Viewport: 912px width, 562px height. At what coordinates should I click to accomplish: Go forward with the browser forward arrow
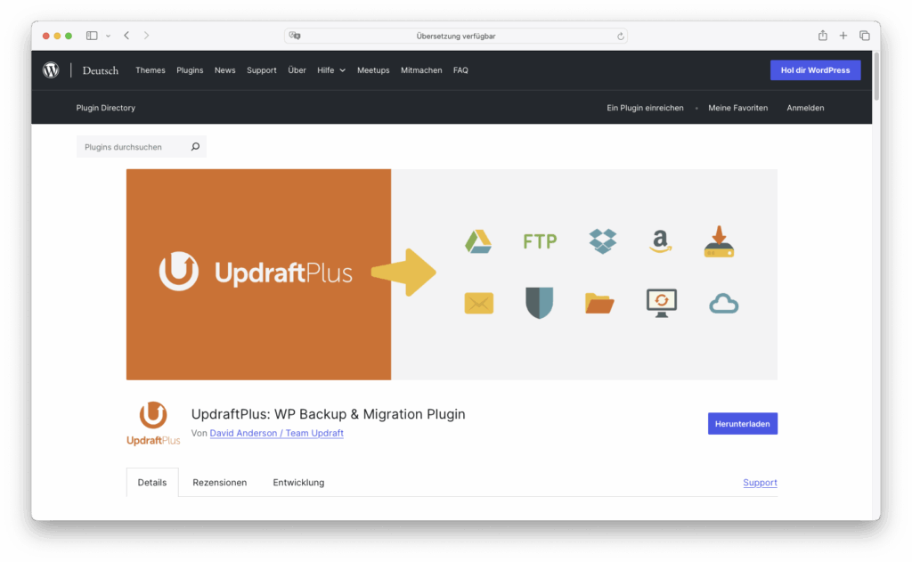(147, 36)
